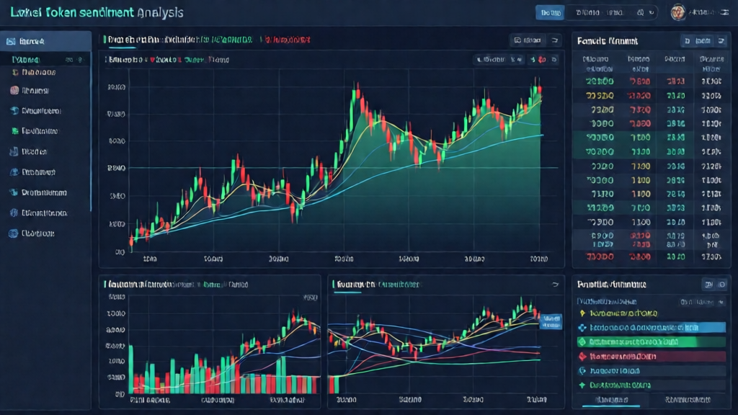This screenshot has width=738, height=415.
Task: Click the blue highlighted button in top header
Action: 549,12
